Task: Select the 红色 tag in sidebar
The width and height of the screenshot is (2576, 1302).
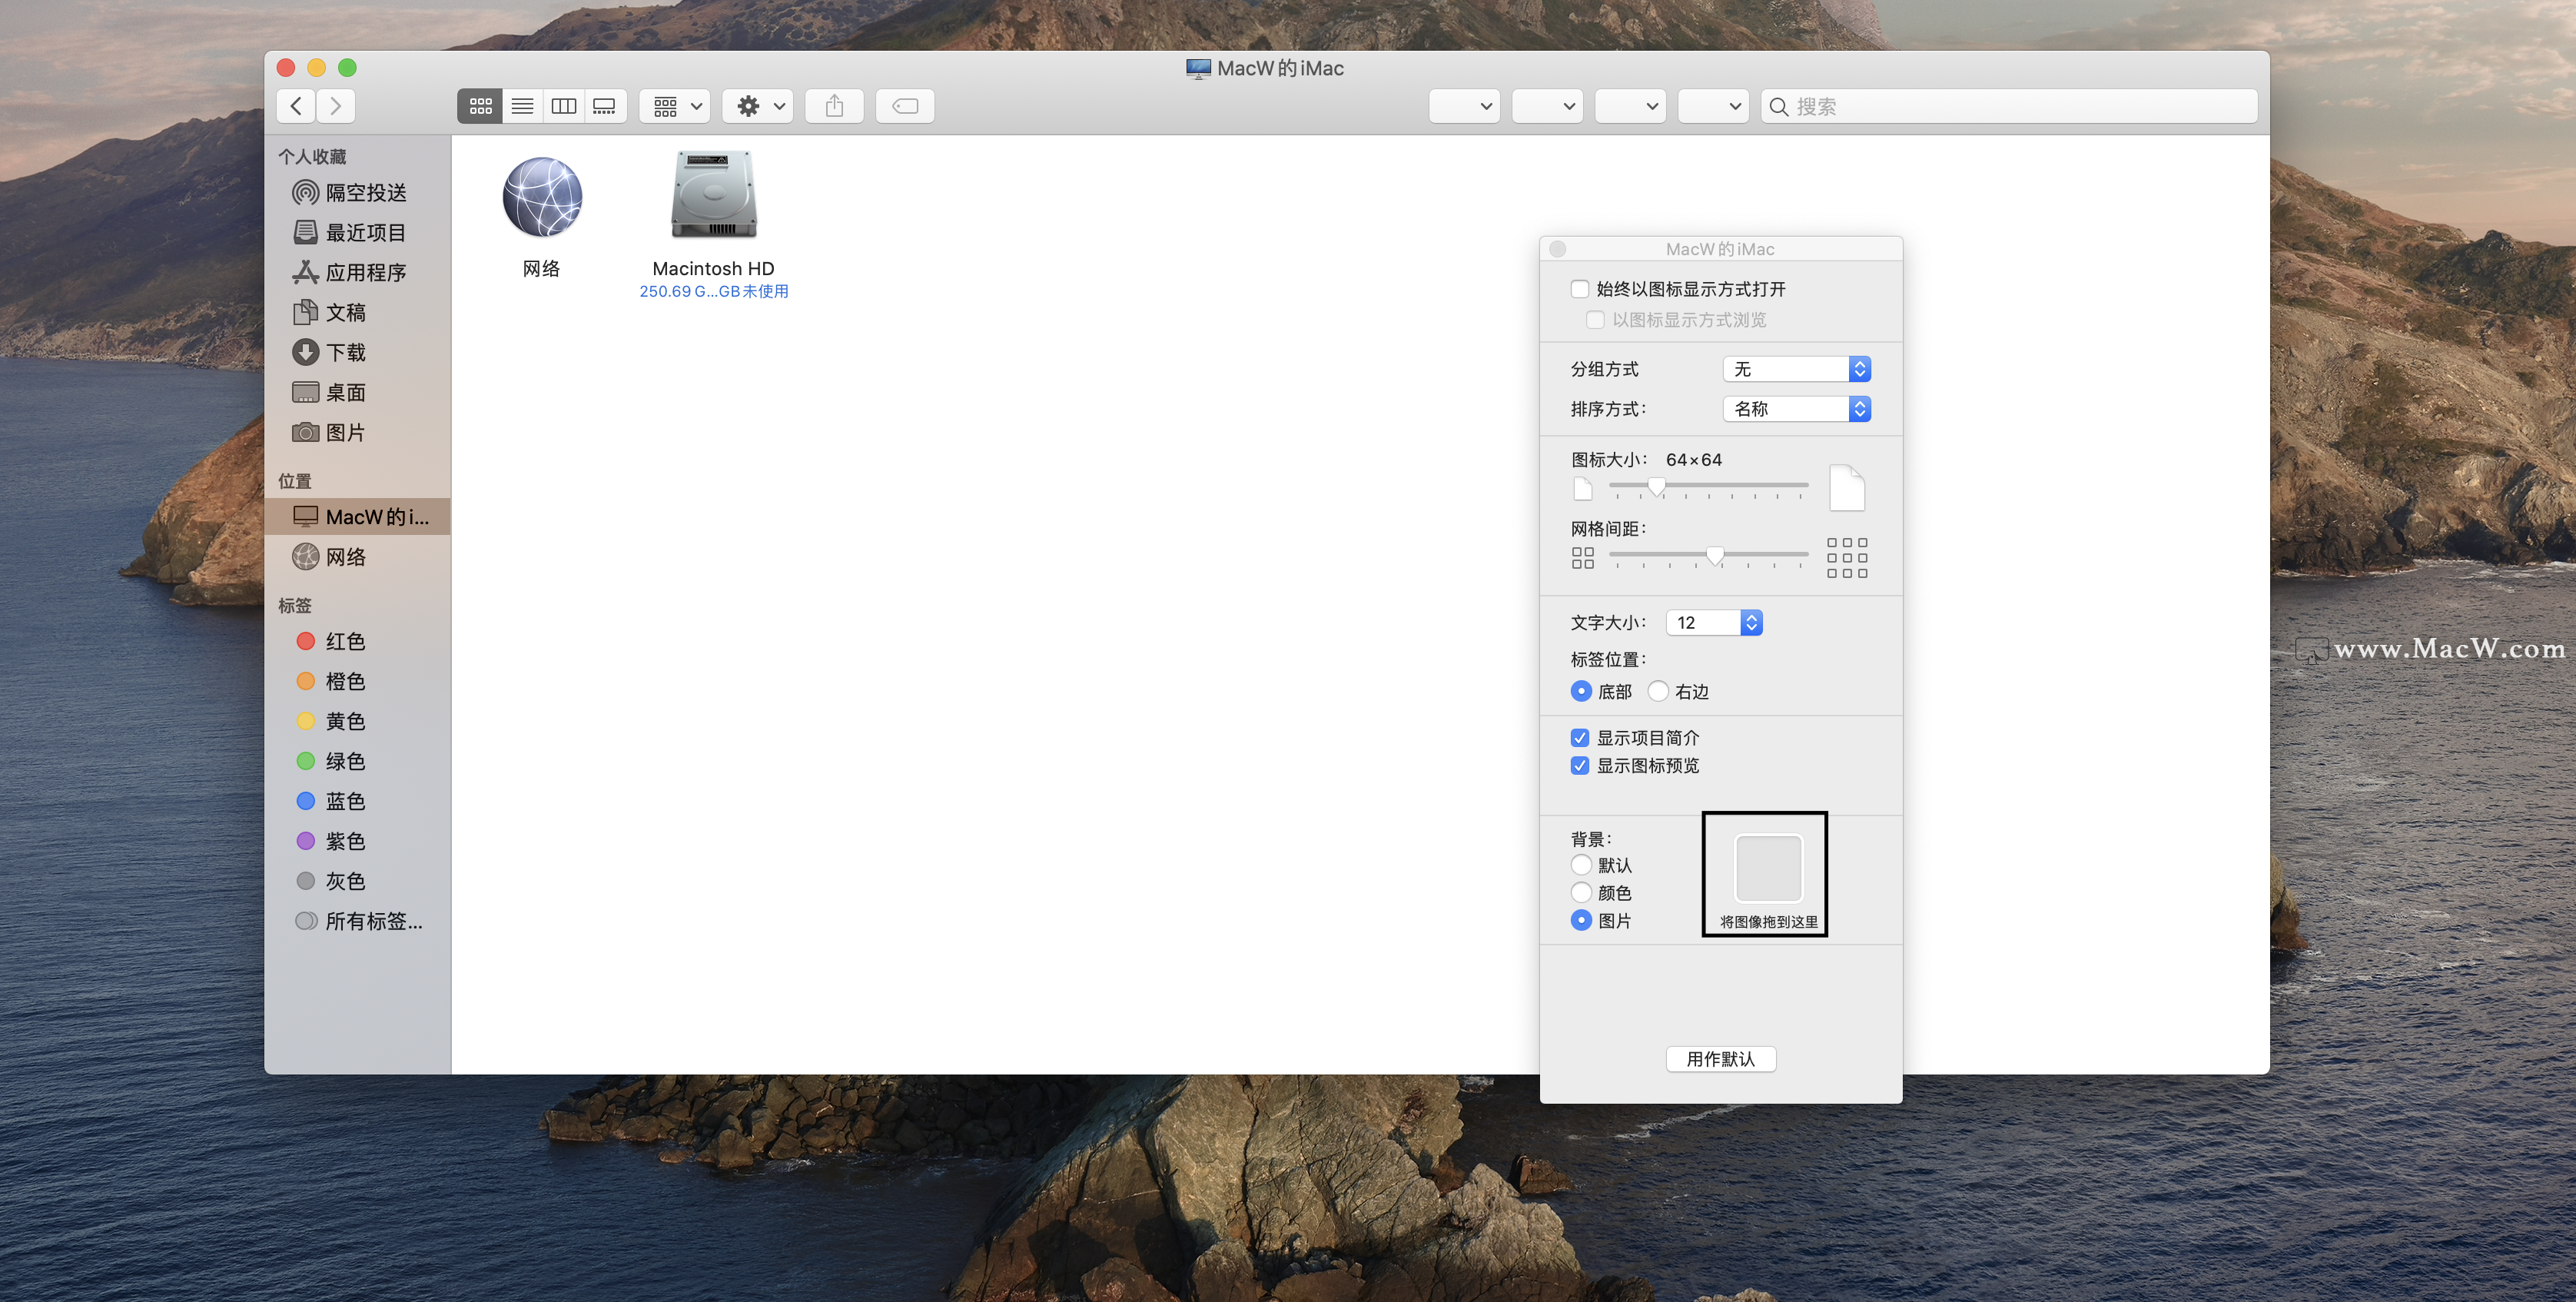Action: [x=345, y=641]
